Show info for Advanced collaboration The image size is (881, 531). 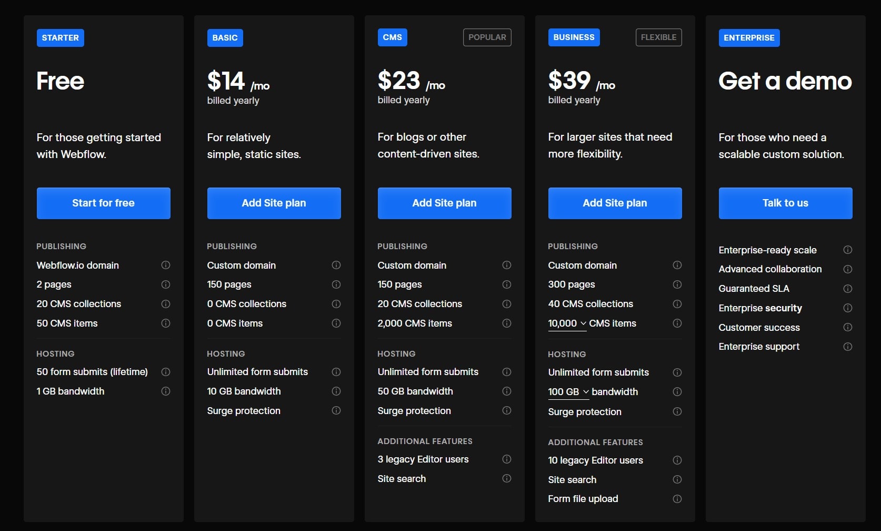pos(848,269)
